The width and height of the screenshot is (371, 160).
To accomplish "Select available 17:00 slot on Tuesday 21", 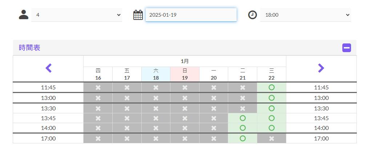I will click(x=242, y=138).
